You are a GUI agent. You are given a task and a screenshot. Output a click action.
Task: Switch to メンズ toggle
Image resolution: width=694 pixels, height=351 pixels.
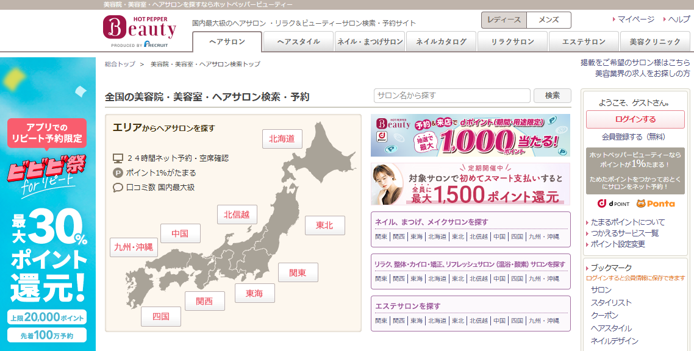pos(549,20)
